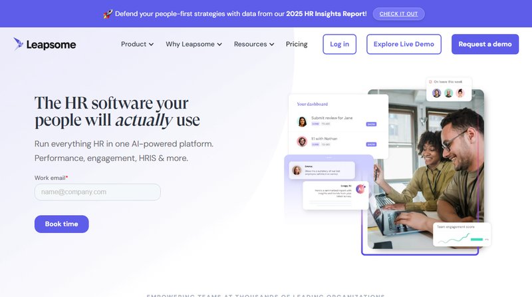Viewport: 532px width, 297px height.
Task: Click Nathan's avatar in the dashboard card
Action: (302, 141)
